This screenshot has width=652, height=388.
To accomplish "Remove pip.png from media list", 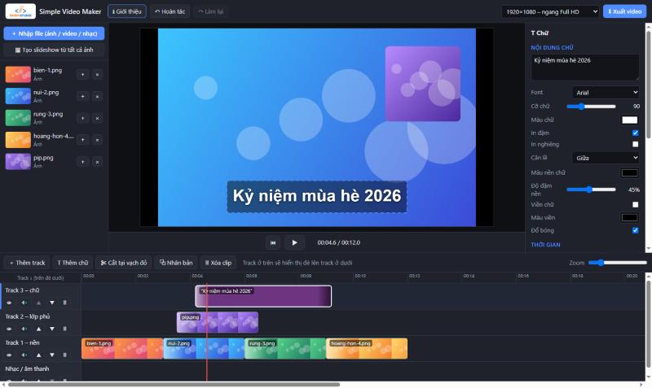I will 97,162.
